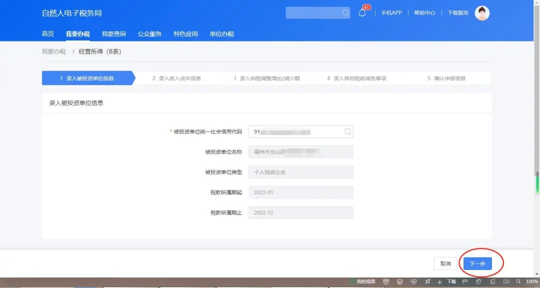Switch to the 我要查询 tab
Screen dimensions: 540x288
pos(114,34)
